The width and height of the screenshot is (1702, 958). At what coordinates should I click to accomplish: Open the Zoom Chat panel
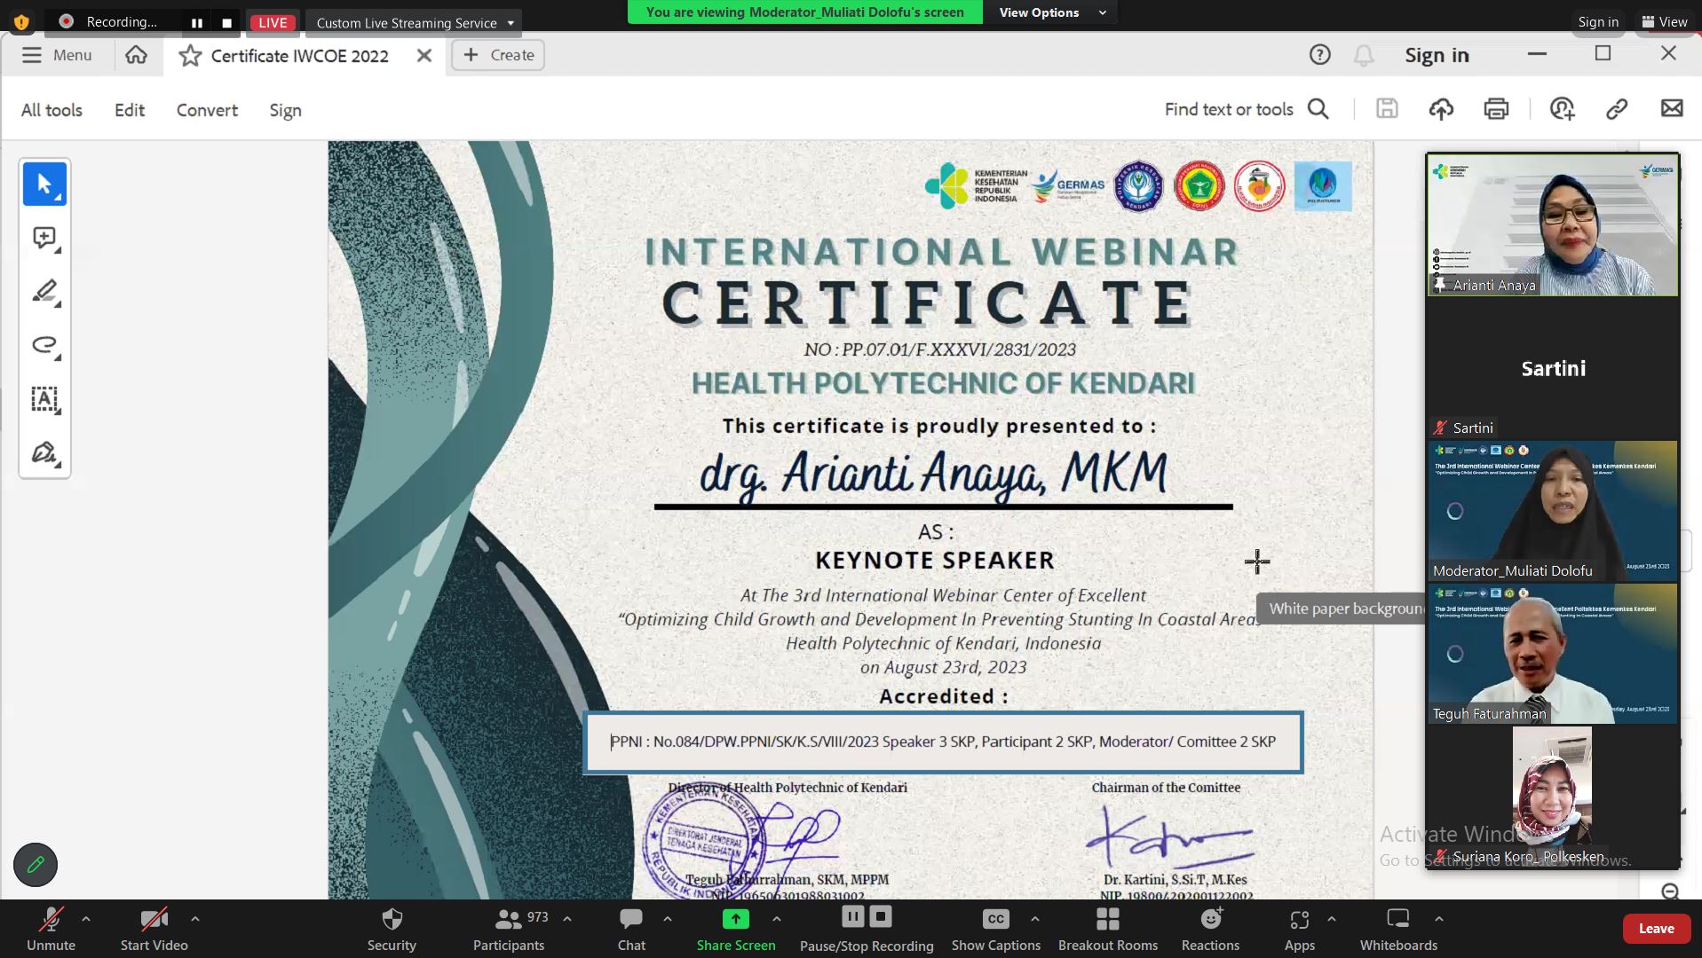[631, 929]
